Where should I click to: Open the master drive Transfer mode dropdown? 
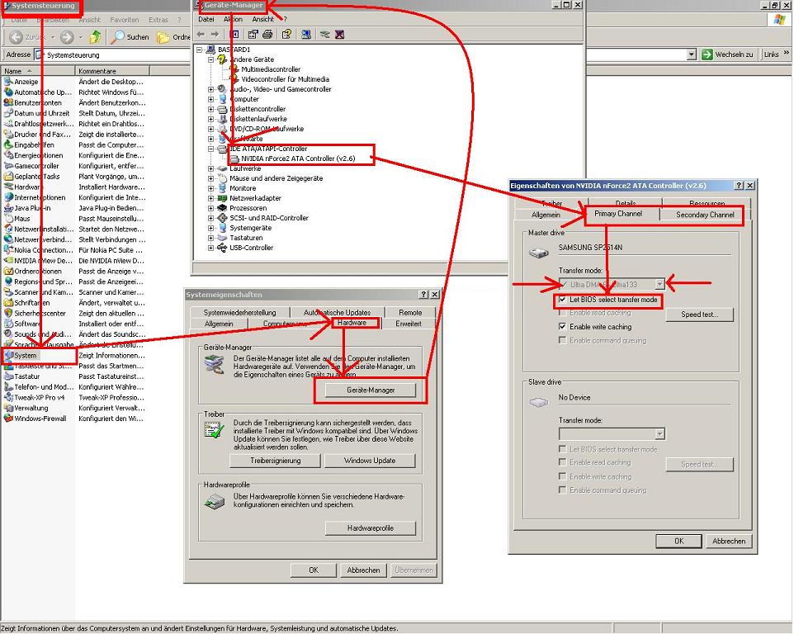[659, 285]
